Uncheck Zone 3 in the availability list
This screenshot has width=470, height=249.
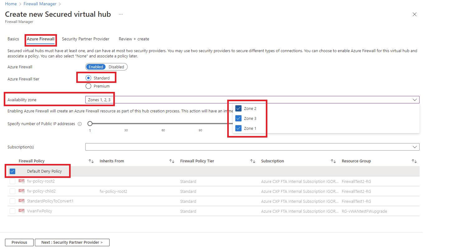coord(239,118)
